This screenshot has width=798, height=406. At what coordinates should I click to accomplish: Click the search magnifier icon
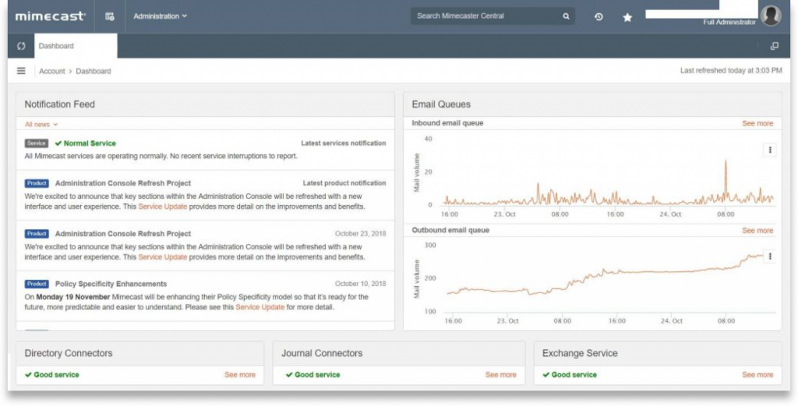pos(566,16)
